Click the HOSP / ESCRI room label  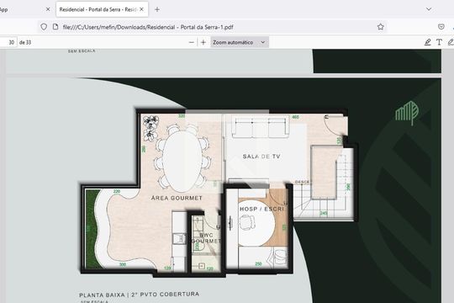point(261,209)
